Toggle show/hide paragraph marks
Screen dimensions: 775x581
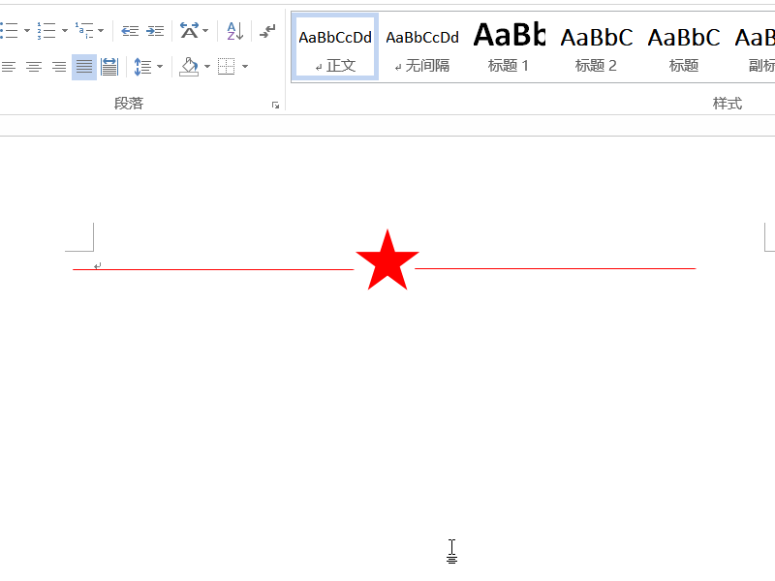pyautogui.click(x=267, y=31)
